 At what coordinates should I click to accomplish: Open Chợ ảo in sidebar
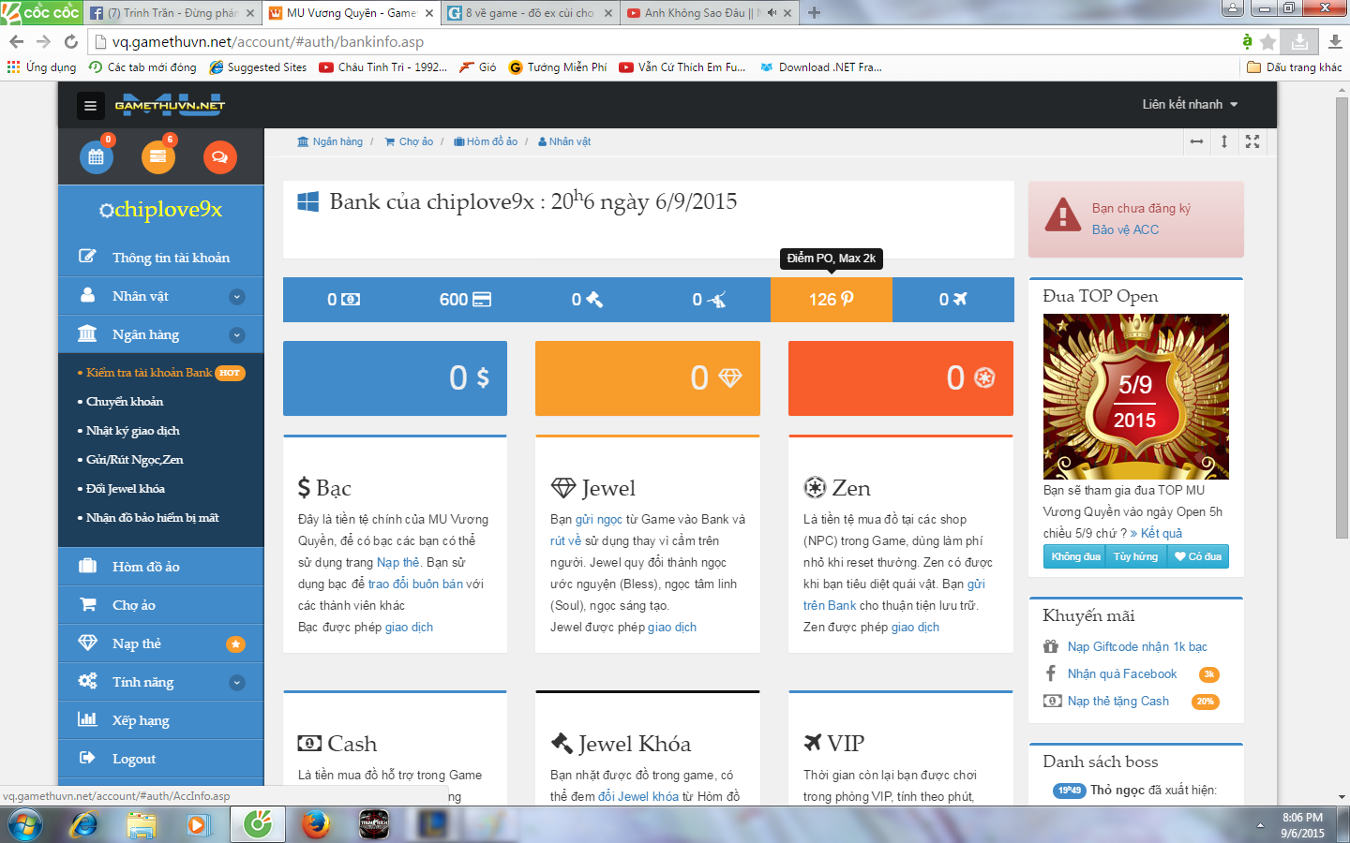point(160,605)
